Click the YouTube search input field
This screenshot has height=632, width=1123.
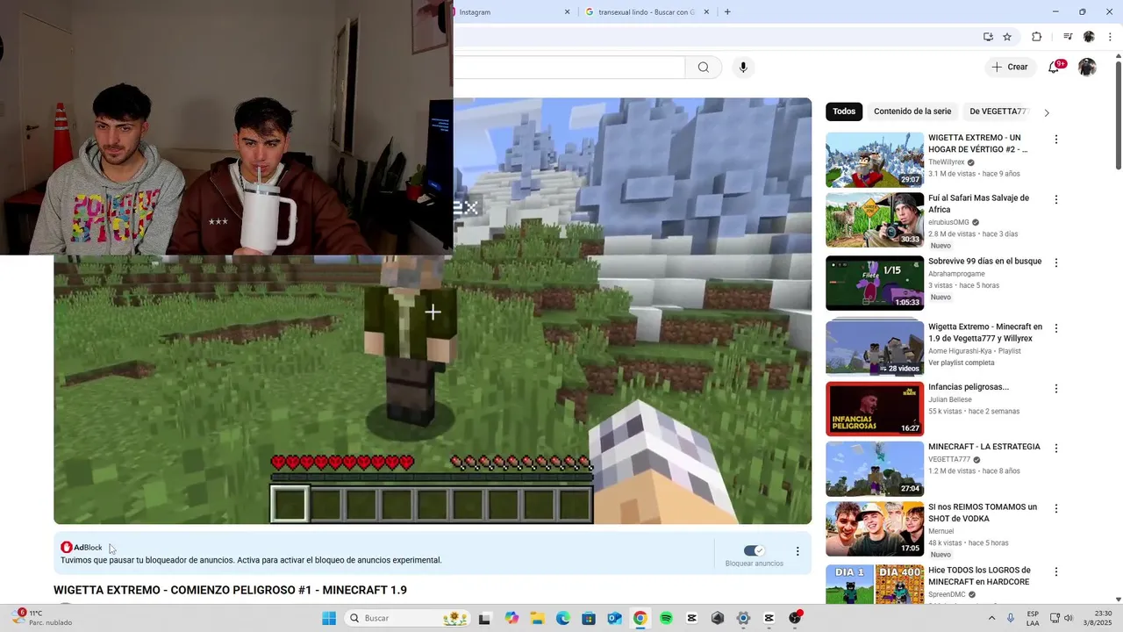pos(569,68)
